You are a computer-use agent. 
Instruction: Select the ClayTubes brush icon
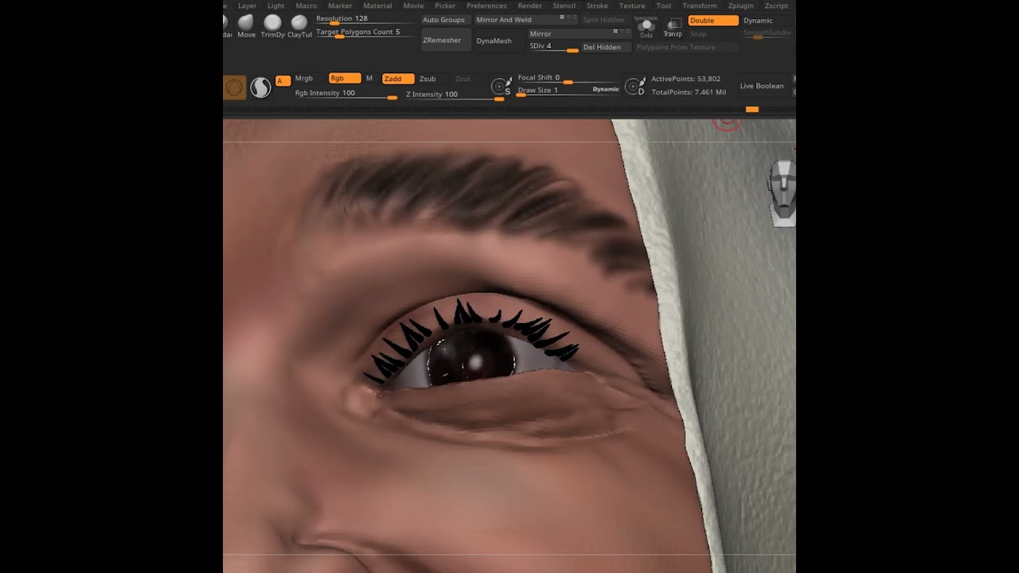(x=299, y=24)
